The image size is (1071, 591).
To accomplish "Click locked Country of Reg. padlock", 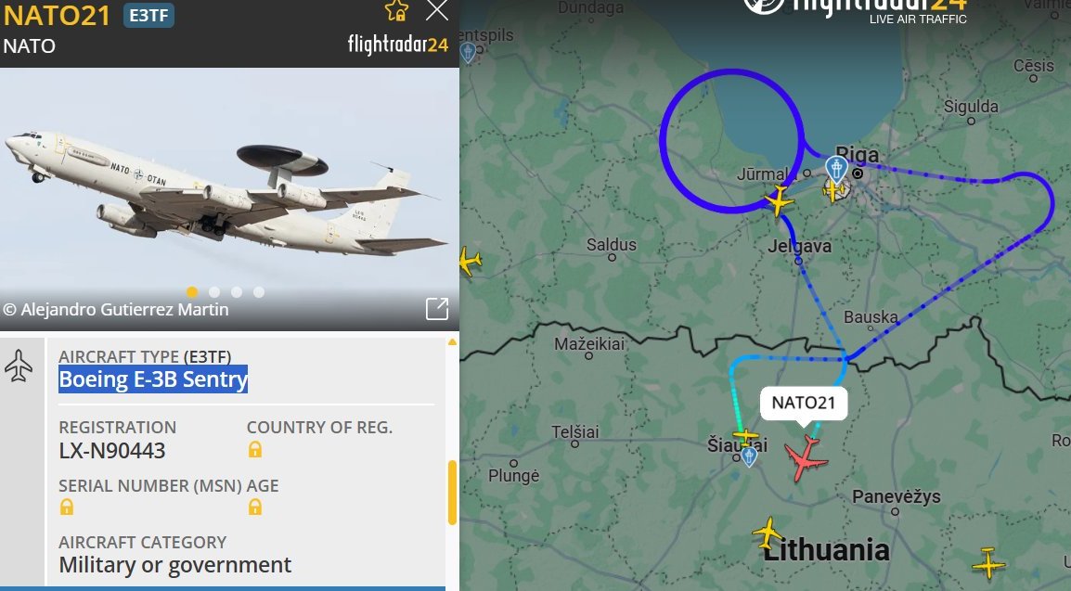I will (x=255, y=449).
